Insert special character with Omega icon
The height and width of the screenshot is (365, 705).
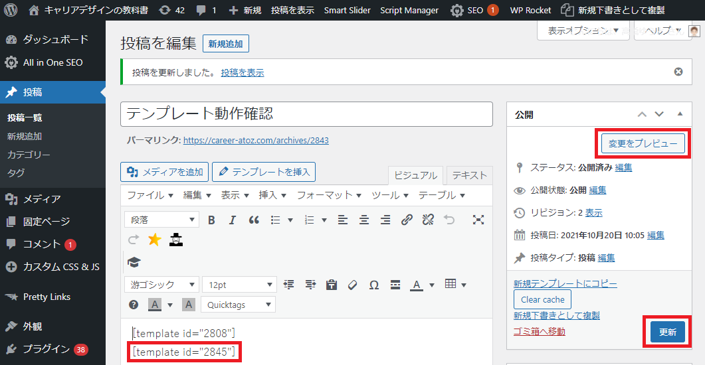coord(374,285)
